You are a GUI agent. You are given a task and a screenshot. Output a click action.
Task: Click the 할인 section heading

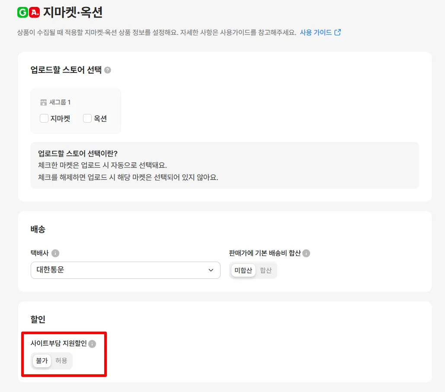pos(38,319)
